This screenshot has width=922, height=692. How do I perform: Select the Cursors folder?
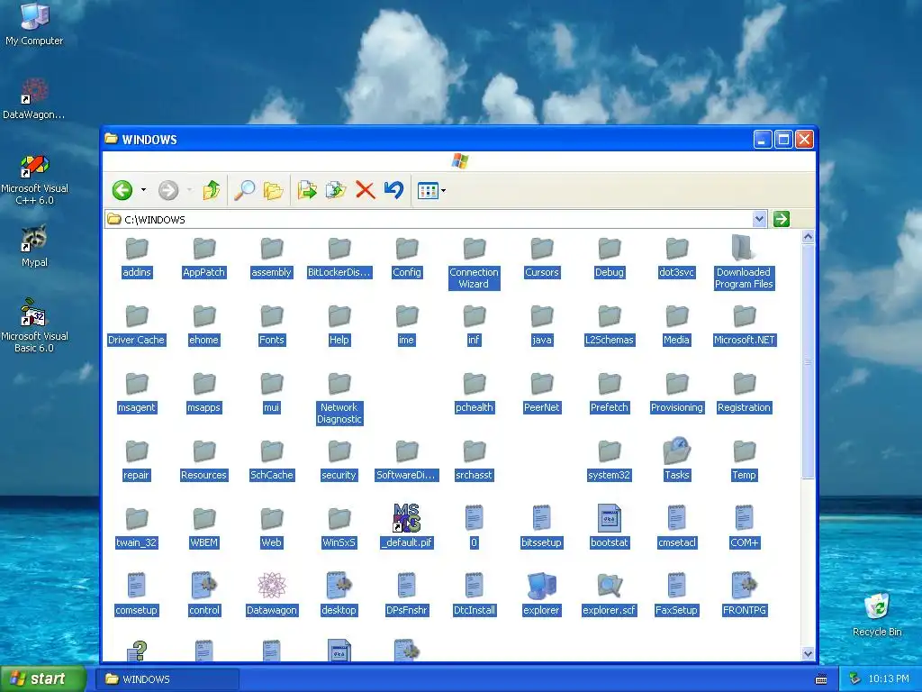[x=541, y=257]
